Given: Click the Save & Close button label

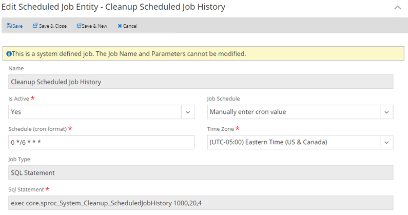Looking at the screenshot, I should click(x=53, y=26).
